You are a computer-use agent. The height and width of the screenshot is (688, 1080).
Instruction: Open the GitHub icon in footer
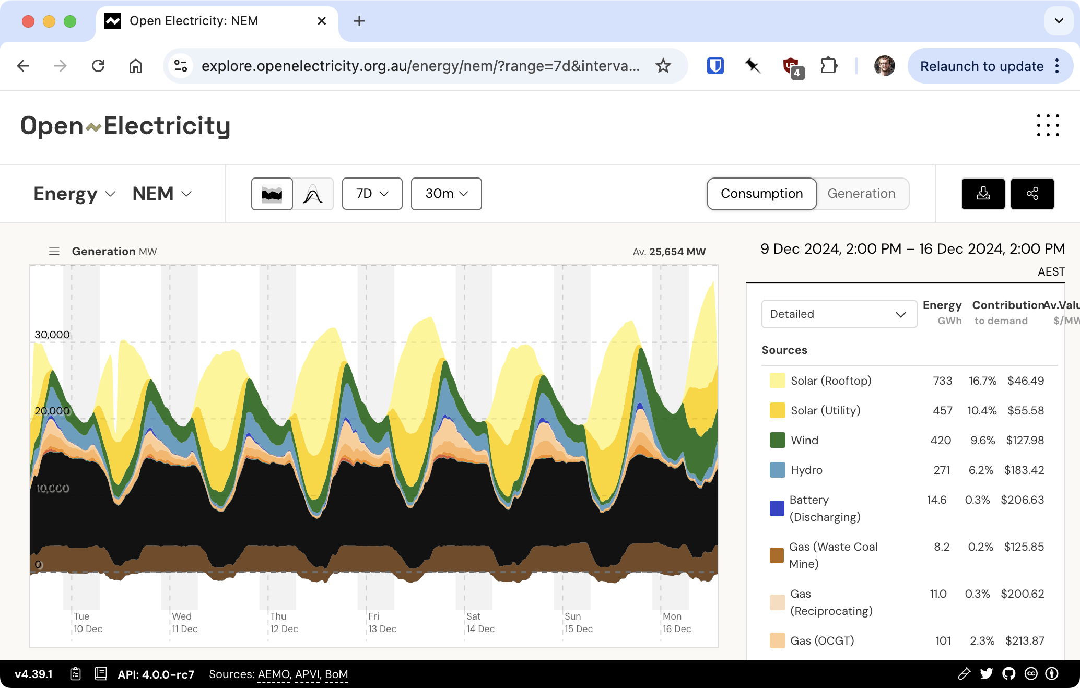(1009, 674)
